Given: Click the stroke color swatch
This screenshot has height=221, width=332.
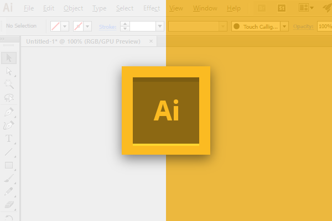Looking at the screenshot, I should tap(78, 27).
